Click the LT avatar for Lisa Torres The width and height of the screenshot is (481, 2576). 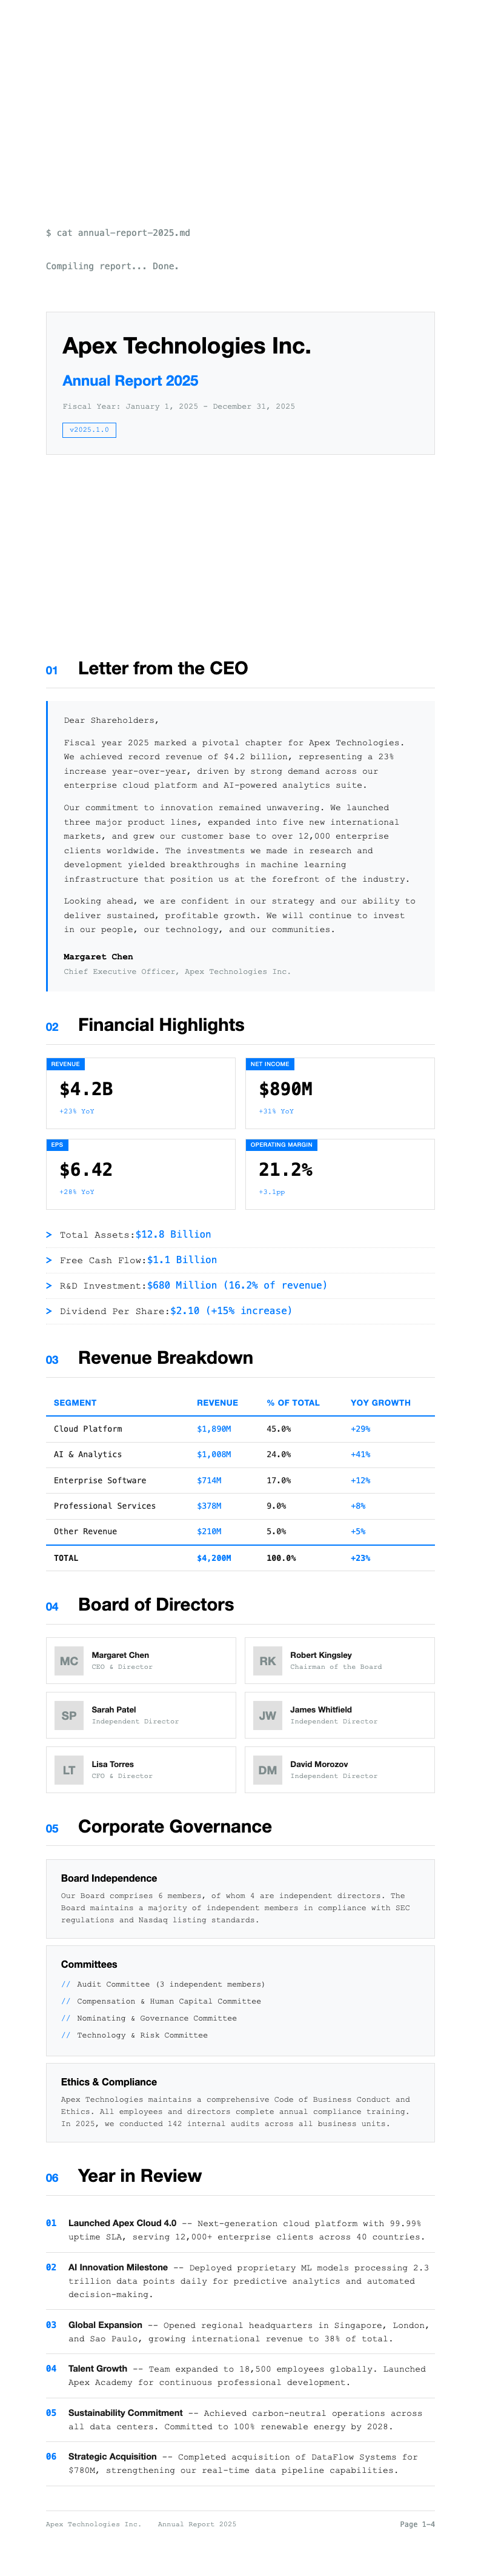[x=69, y=1769]
